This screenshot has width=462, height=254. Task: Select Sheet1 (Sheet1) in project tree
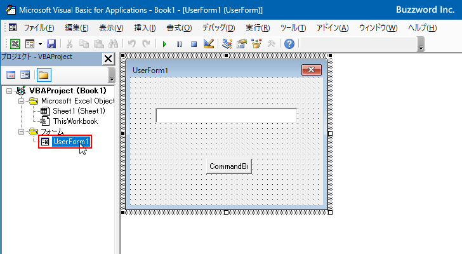point(79,111)
